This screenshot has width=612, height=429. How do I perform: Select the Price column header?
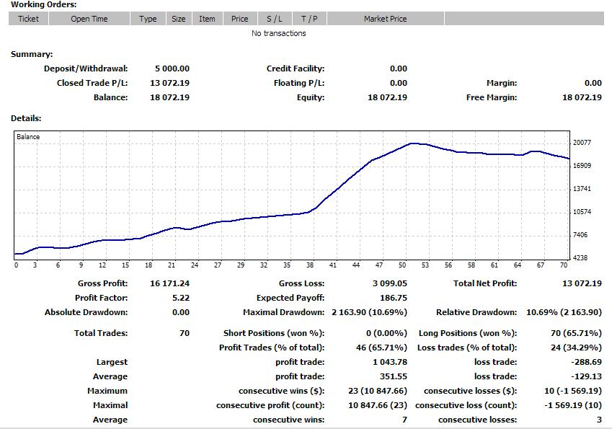[x=240, y=19]
